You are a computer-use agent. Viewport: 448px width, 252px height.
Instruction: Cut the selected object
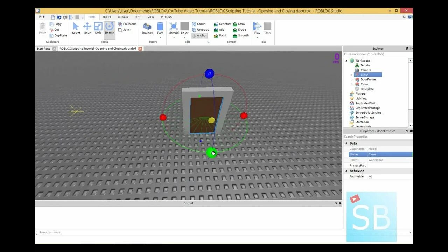click(x=54, y=30)
